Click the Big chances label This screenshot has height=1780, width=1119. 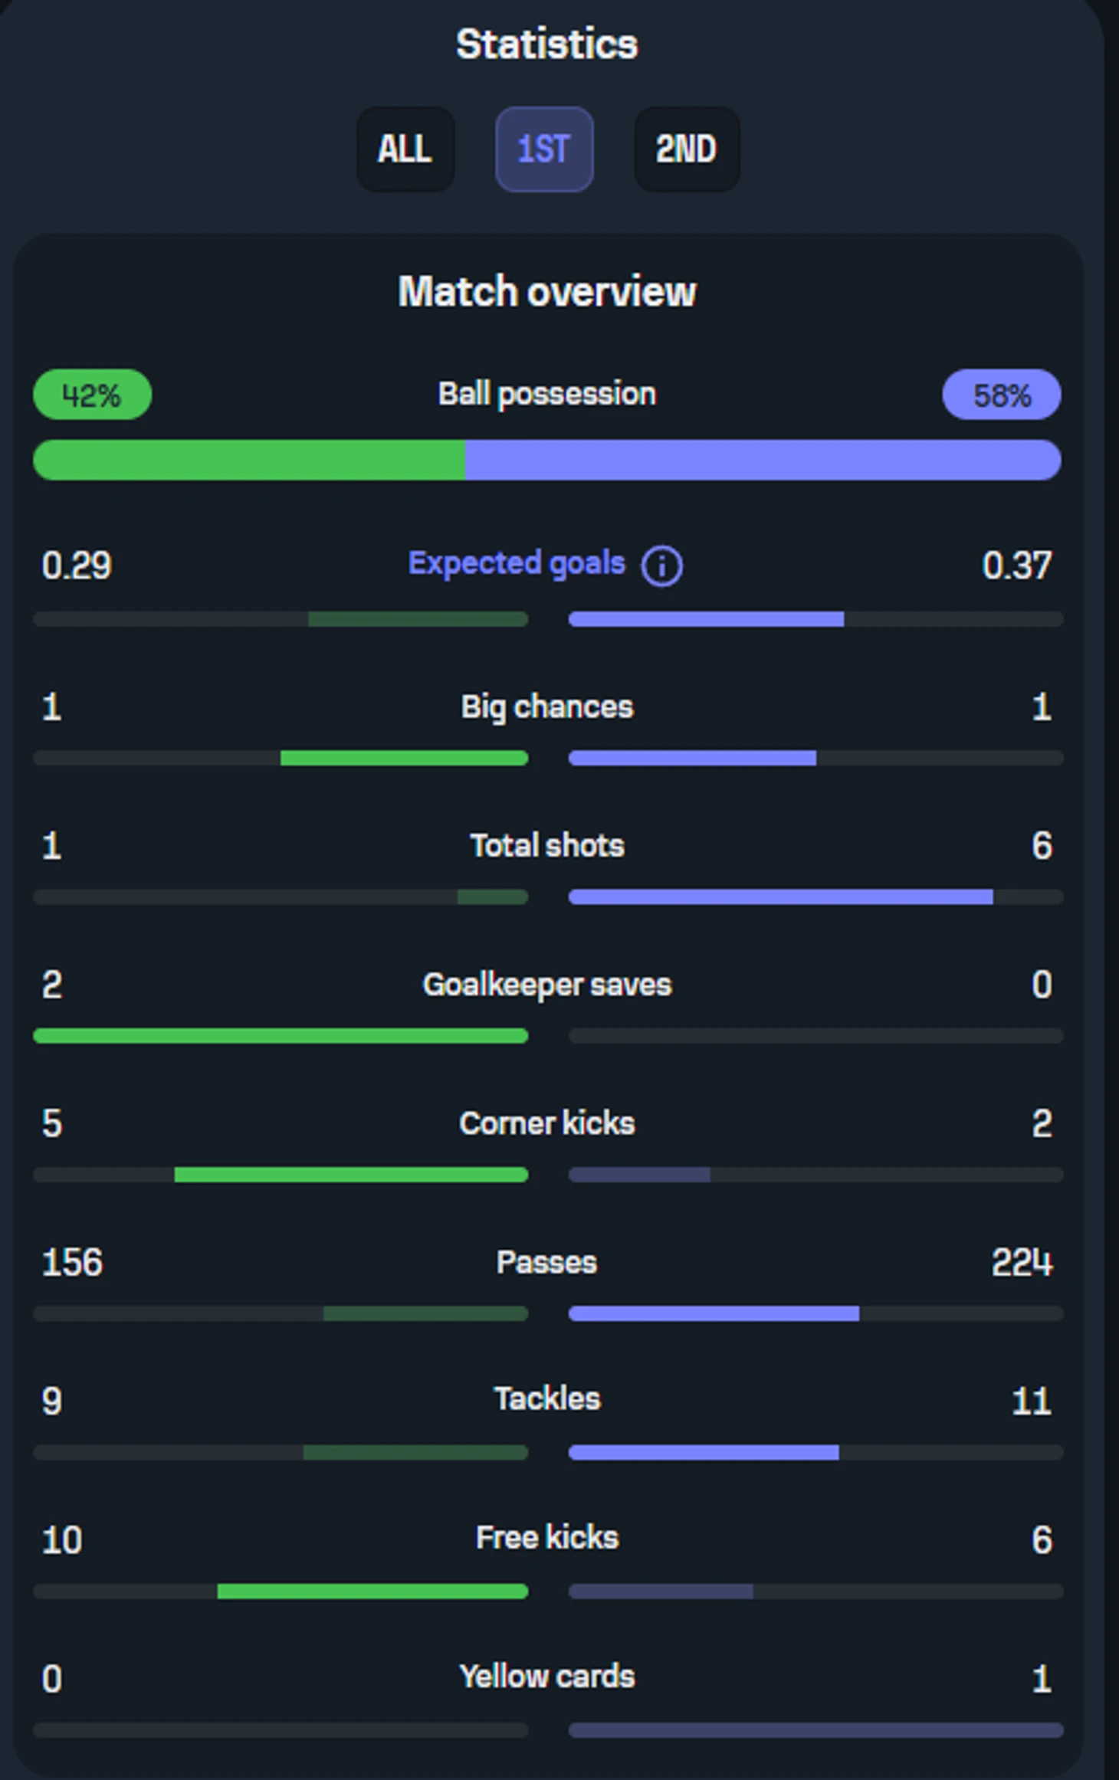pos(547,706)
